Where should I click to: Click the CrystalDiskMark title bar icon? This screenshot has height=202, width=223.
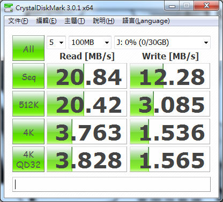[9, 7]
